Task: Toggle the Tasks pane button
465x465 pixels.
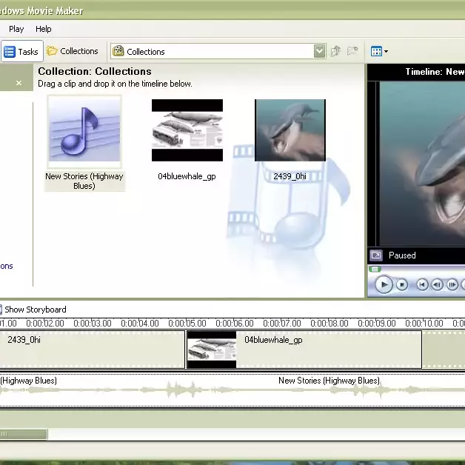Action: (x=20, y=51)
